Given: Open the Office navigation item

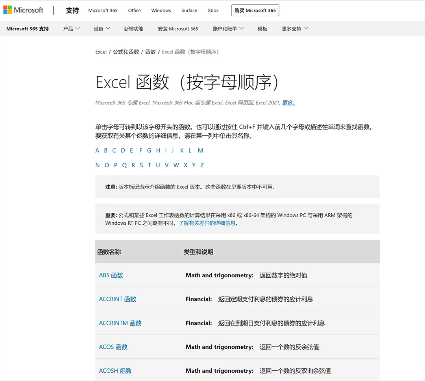Looking at the screenshot, I should coord(135,11).
